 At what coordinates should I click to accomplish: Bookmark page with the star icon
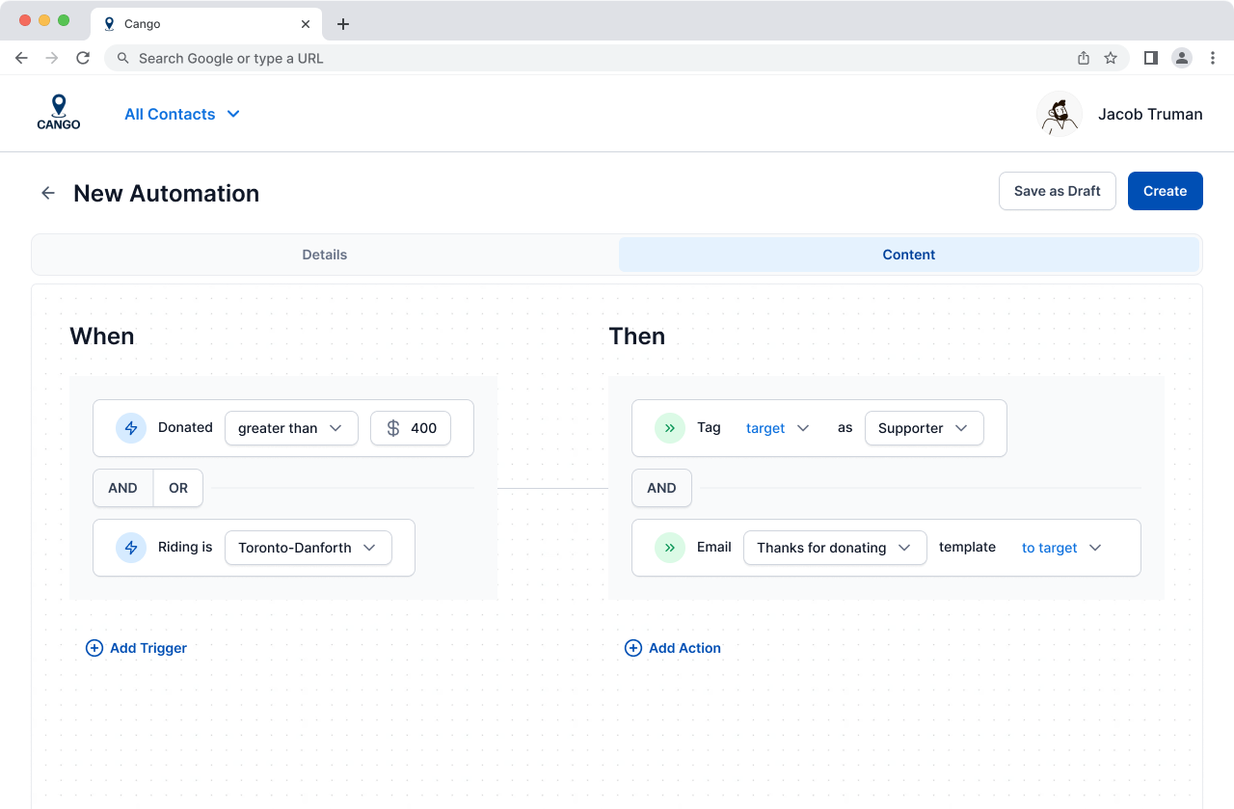1111,58
